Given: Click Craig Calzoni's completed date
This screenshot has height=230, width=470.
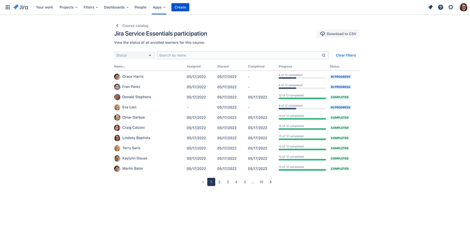Looking at the screenshot, I should click(257, 128).
